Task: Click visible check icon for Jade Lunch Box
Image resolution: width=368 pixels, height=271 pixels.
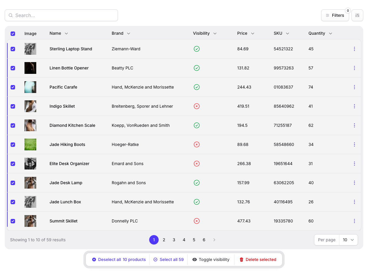Action: coord(197,202)
